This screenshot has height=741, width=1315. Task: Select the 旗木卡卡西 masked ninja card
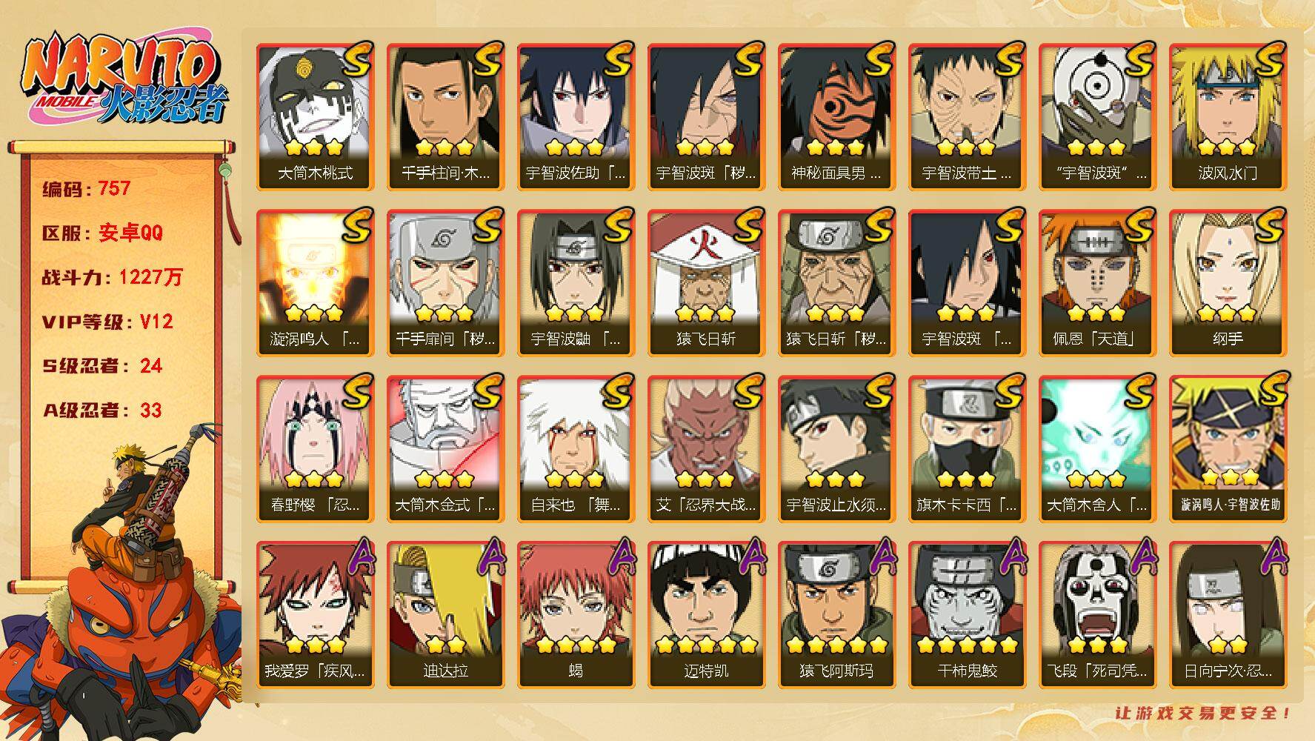pyautogui.click(x=967, y=448)
